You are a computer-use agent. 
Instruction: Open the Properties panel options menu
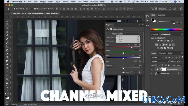click(143, 25)
